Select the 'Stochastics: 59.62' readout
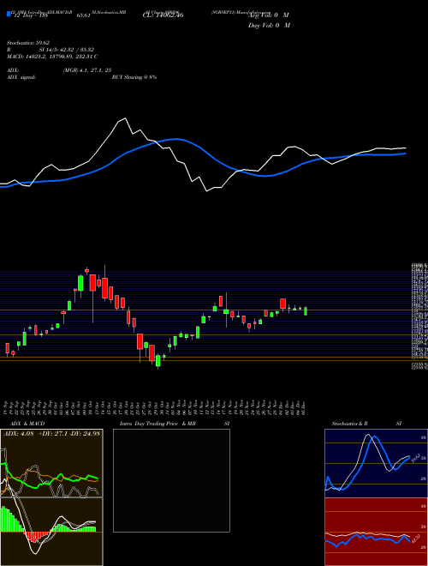This screenshot has width=428, height=566. click(28, 43)
